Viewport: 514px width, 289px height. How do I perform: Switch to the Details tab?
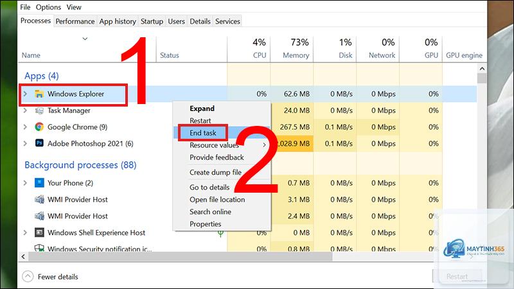(200, 21)
